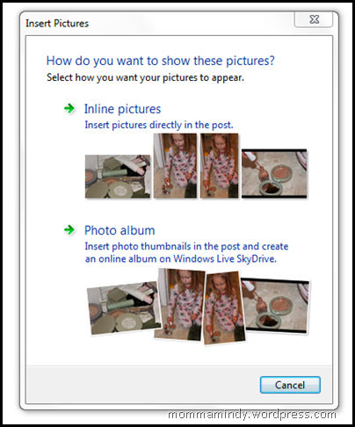Image resolution: width=355 pixels, height=427 pixels.
Task: Click album thumbnail of girl beside door
Action: (179, 305)
